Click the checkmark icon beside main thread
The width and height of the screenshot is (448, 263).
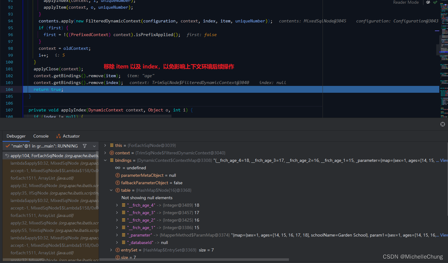8,146
